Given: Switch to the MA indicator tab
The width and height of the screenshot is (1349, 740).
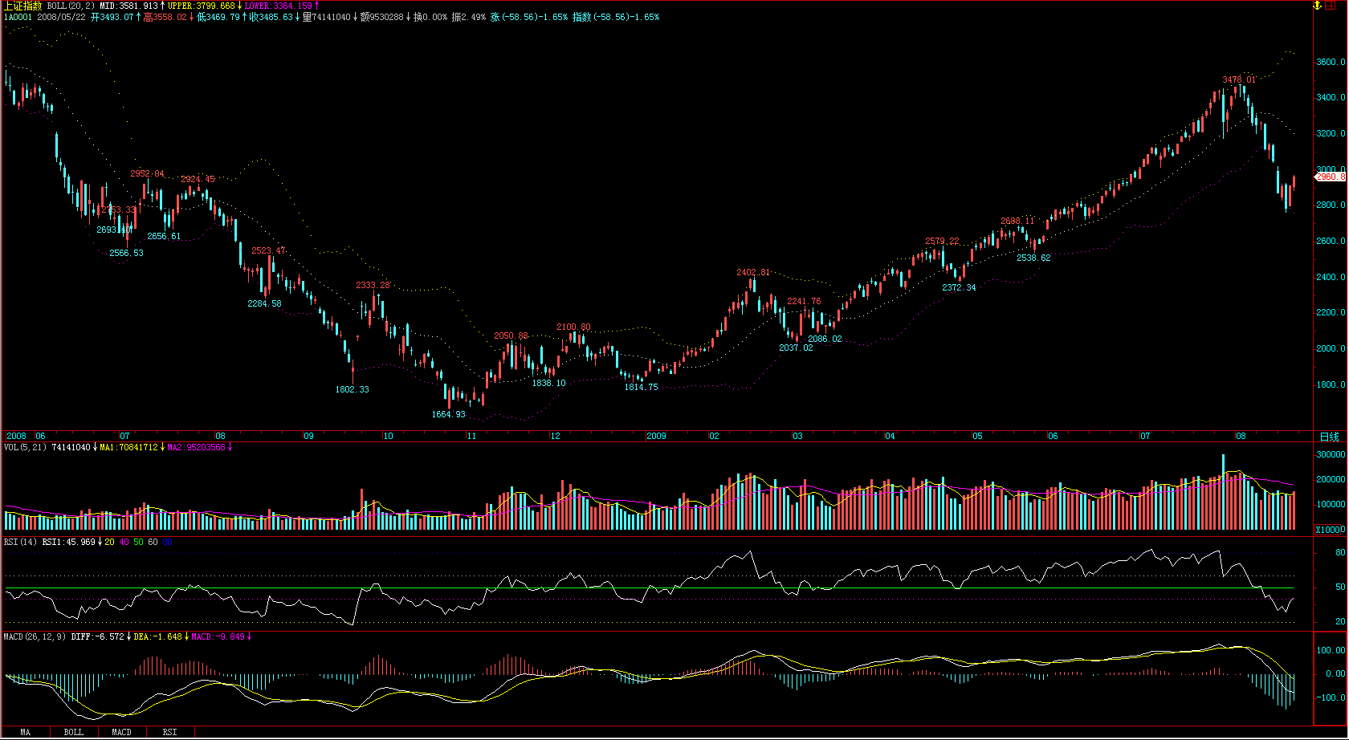Looking at the screenshot, I should pyautogui.click(x=26, y=732).
